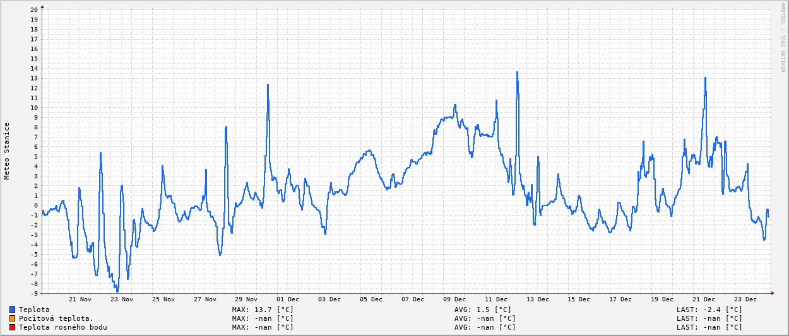Select the Teplota rosného bodu legend label
789x336 pixels.
click(x=62, y=327)
